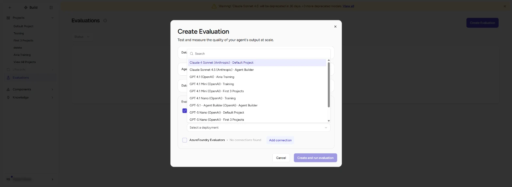Open the Lifecycle section in sidebar
Viewport: 512px width, 187px height.
(x=30, y=70)
